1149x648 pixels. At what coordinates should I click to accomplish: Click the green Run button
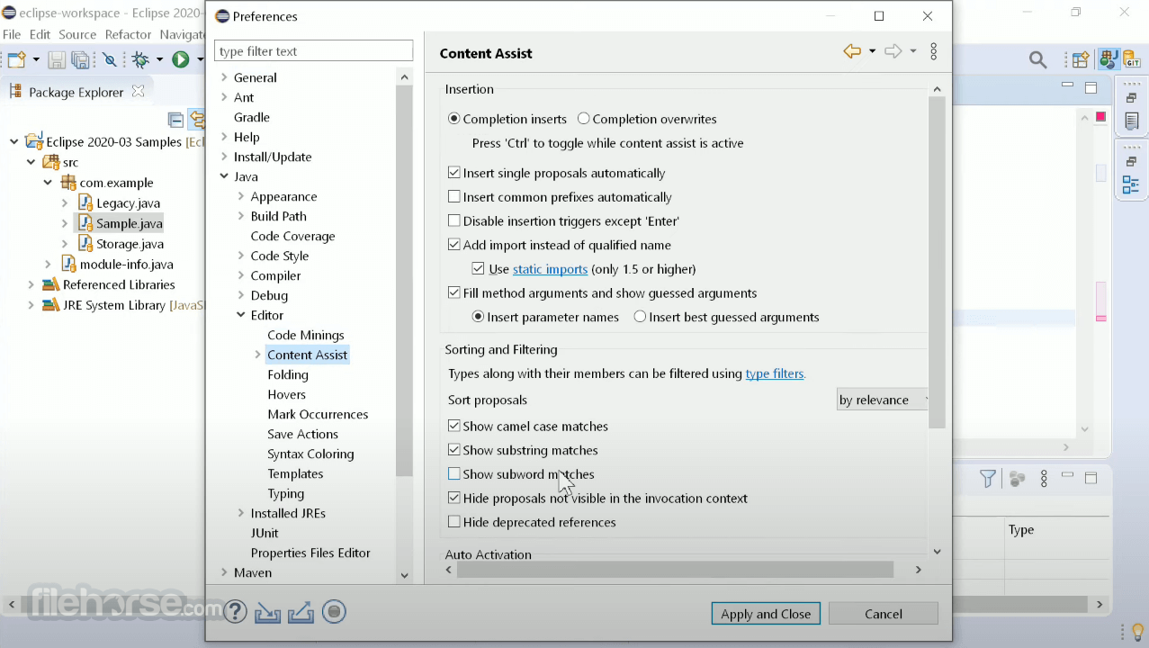click(x=181, y=59)
